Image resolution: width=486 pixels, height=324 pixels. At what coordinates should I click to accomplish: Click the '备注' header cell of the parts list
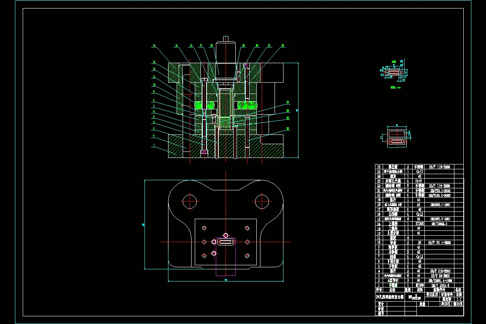pyautogui.click(x=458, y=290)
